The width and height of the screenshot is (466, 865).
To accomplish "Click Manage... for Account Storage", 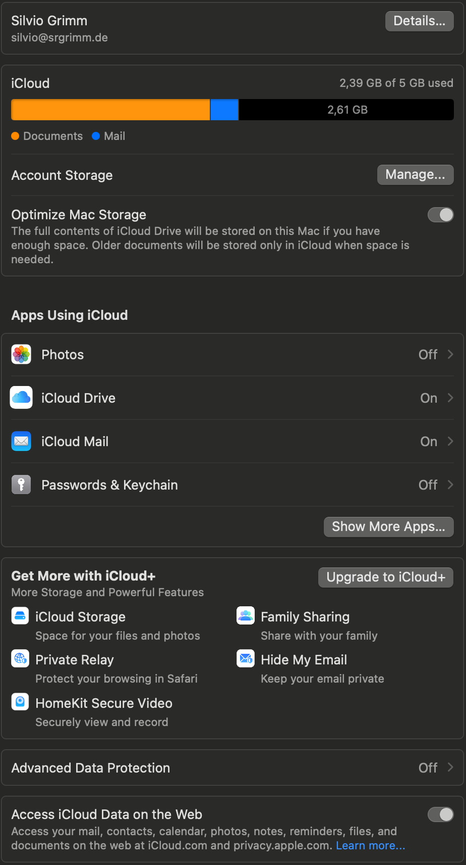I will [x=415, y=175].
